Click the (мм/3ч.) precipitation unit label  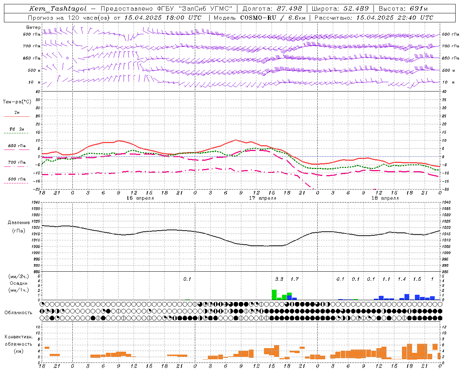click(x=19, y=276)
